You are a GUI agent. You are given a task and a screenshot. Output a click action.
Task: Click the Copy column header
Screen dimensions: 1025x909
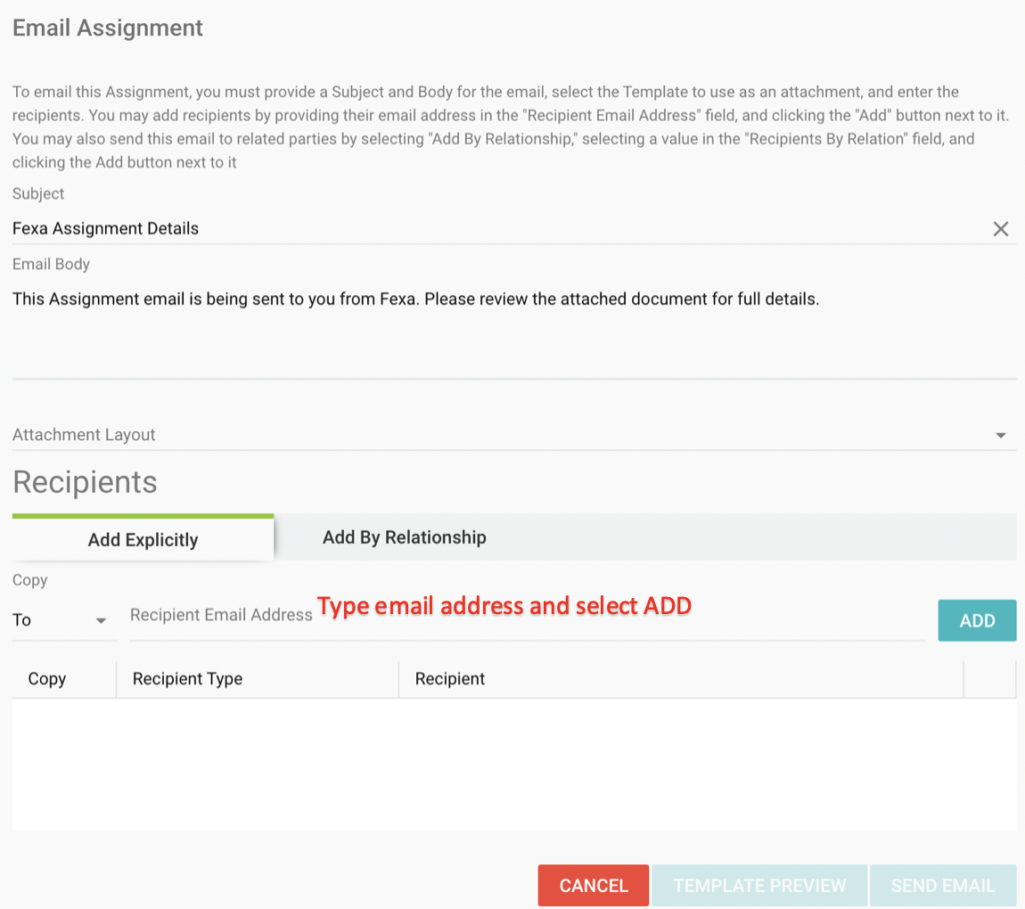pyautogui.click(x=47, y=679)
